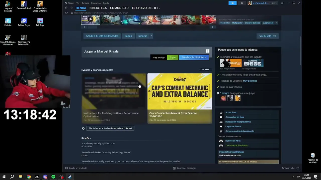Open Spotify from the taskbar

[x=53, y=177]
